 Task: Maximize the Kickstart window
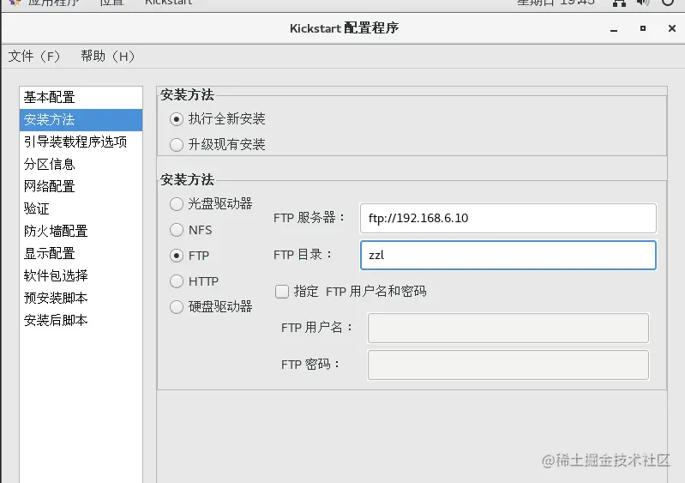(x=643, y=28)
